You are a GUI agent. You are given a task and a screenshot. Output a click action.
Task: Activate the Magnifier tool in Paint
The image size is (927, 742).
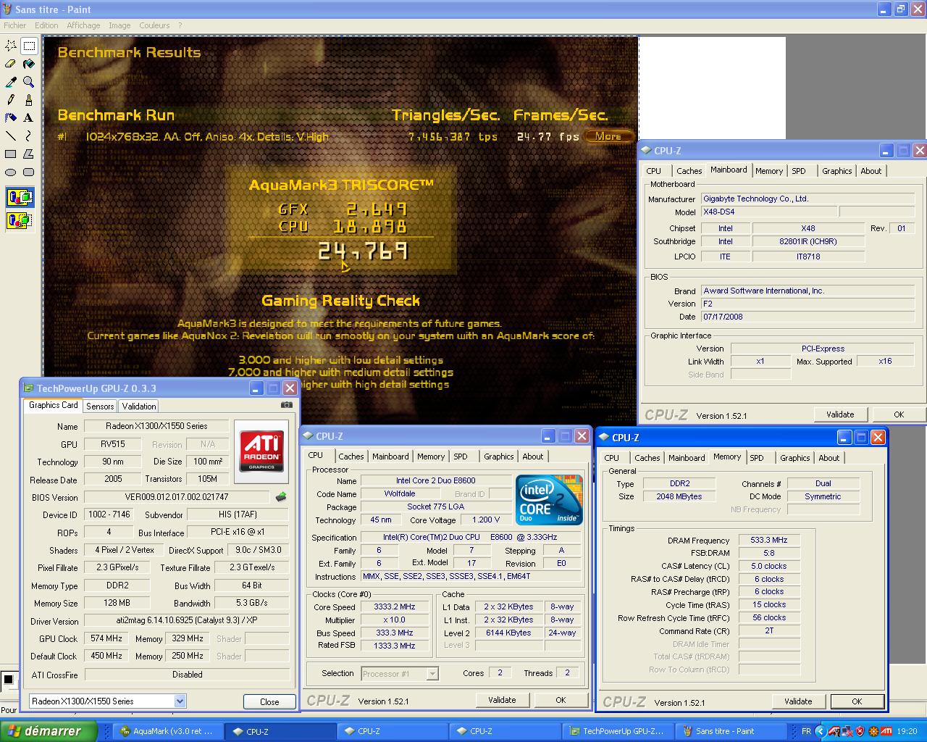tap(28, 82)
